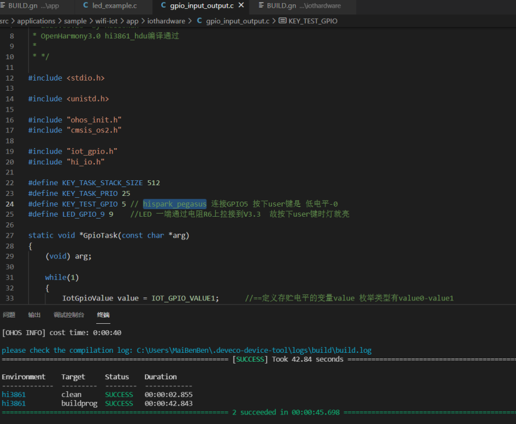Click the file icon on BUILD.gn iothardware tab
516x424 pixels.
click(x=260, y=6)
